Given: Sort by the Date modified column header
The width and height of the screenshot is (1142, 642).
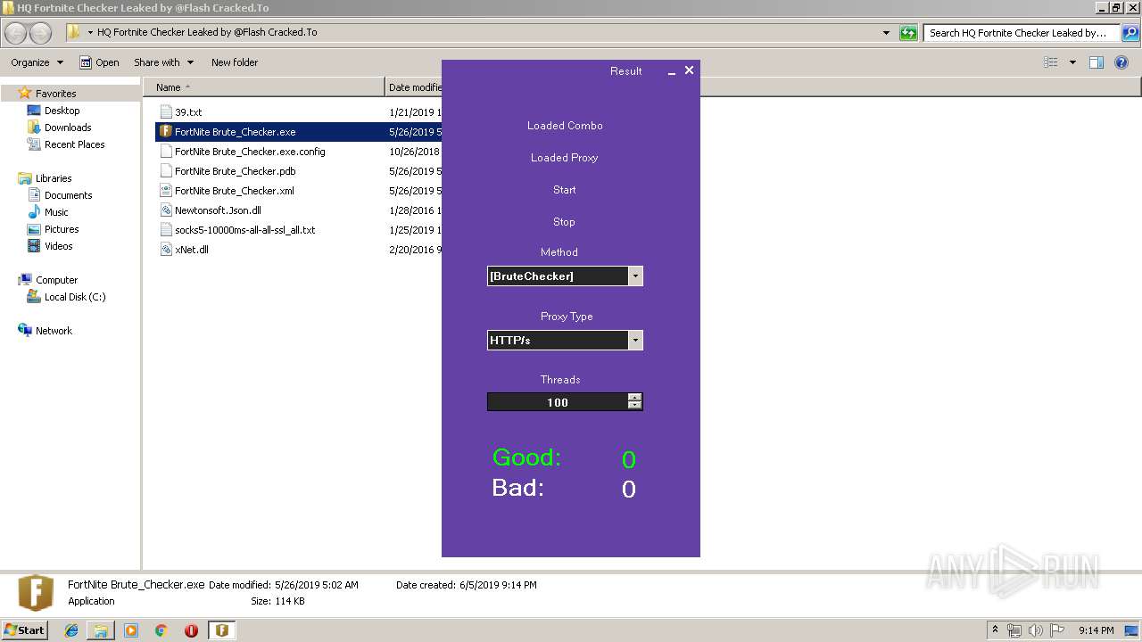Looking at the screenshot, I should click(x=415, y=87).
